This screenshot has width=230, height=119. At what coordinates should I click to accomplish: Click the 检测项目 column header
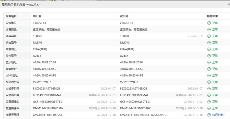pos(11,16)
